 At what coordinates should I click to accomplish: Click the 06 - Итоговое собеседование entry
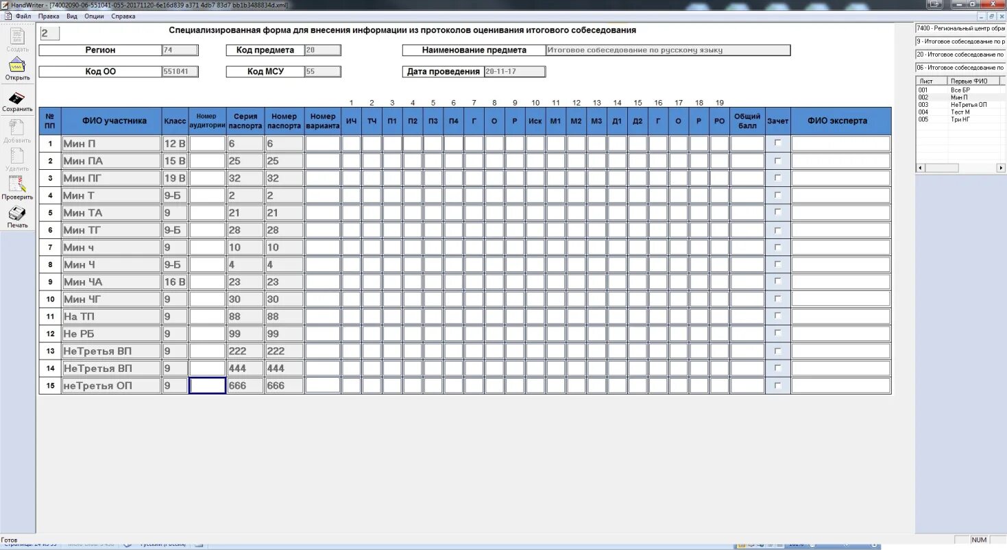960,67
